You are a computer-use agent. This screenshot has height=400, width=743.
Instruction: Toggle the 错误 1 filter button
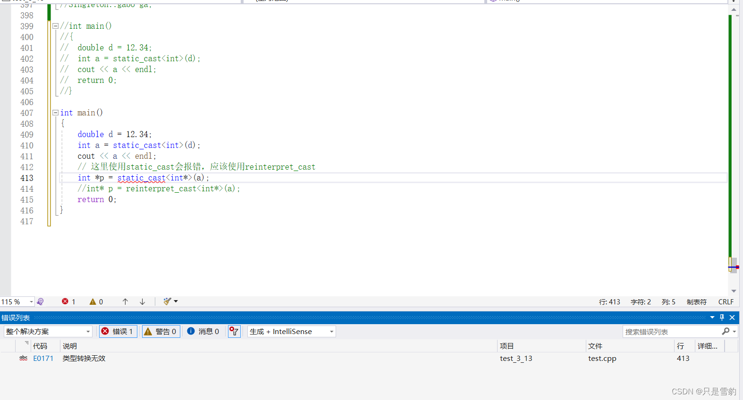click(118, 332)
